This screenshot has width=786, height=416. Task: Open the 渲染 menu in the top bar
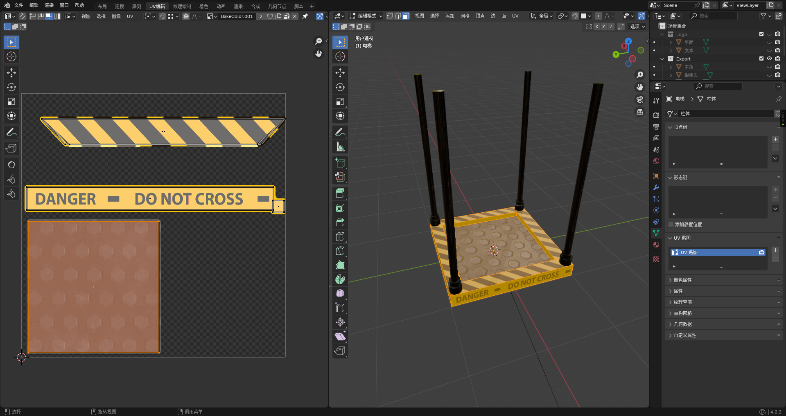(x=49, y=5)
